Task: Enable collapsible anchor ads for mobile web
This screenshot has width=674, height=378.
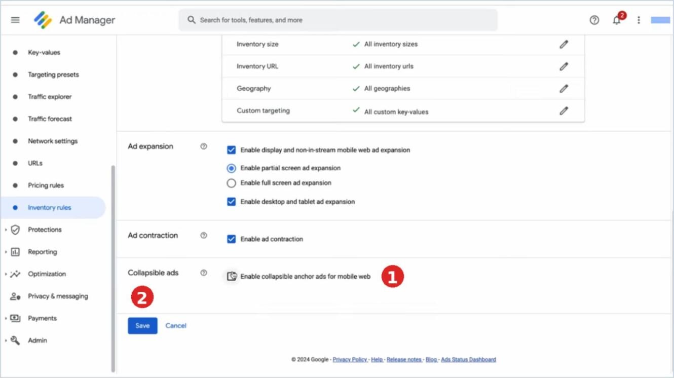Action: click(231, 277)
